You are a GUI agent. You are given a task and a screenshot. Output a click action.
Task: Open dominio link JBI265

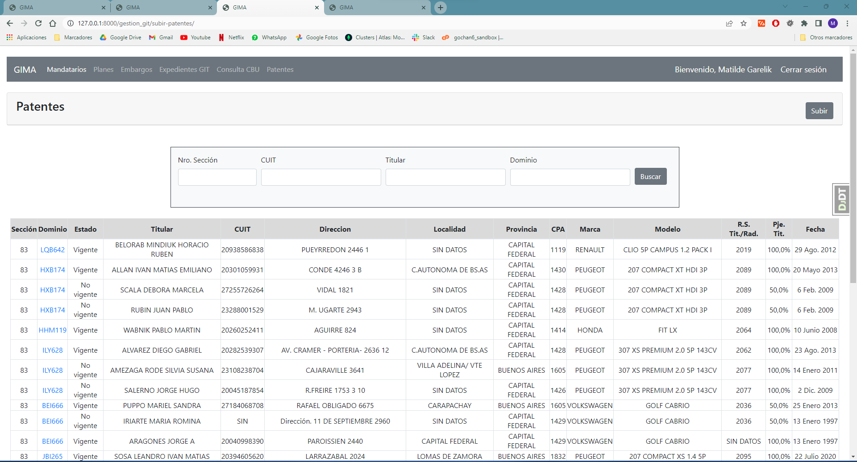click(x=53, y=457)
